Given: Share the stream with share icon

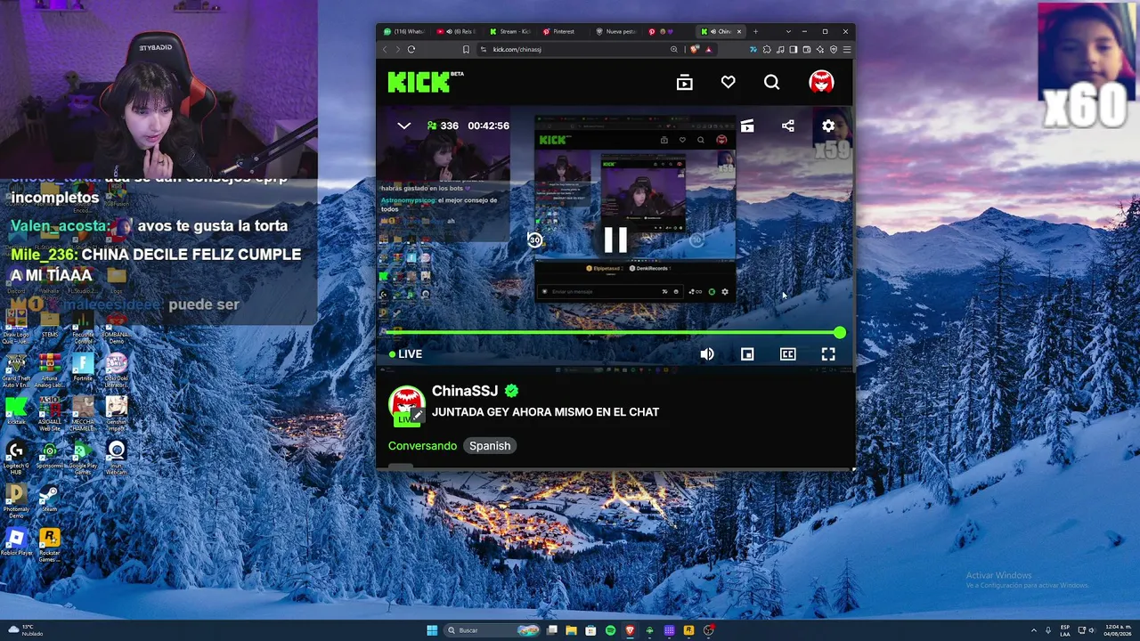Looking at the screenshot, I should [787, 126].
